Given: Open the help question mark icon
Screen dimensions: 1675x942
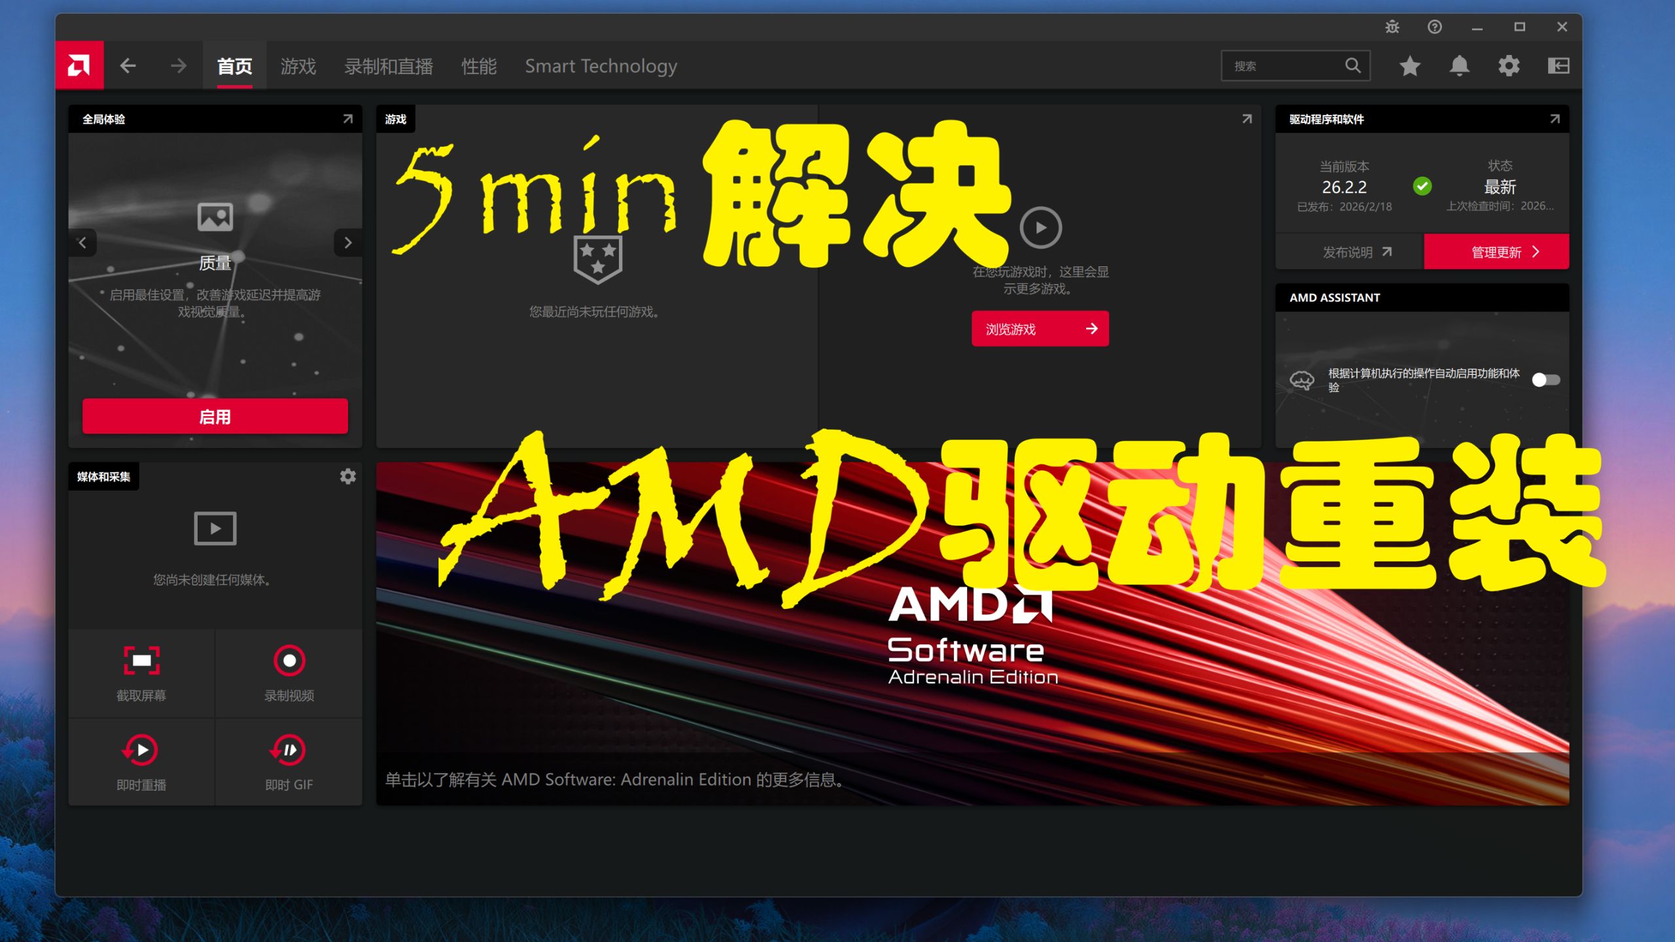Looking at the screenshot, I should [x=1435, y=27].
